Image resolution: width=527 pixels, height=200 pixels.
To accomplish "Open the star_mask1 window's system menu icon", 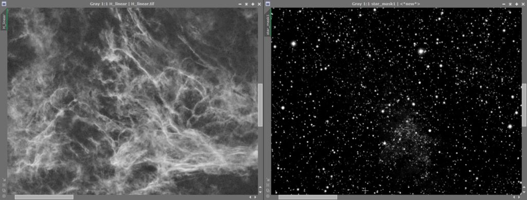I will [x=268, y=4].
